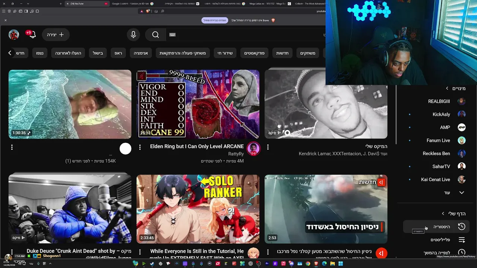Select the Games category chip

[x=308, y=53]
